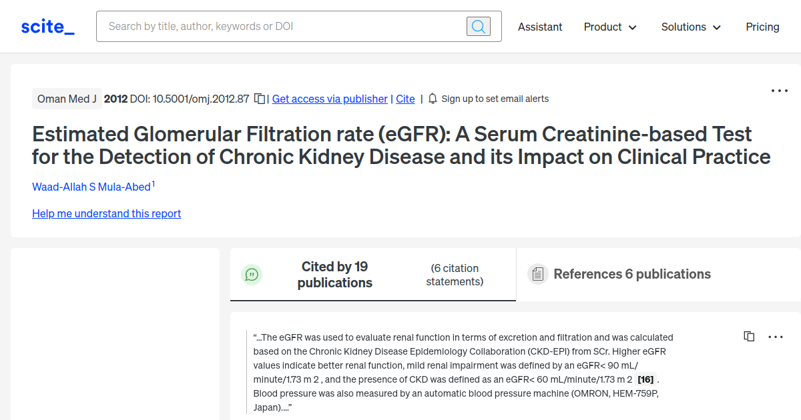
Task: Open Help me understand this report
Action: point(106,213)
